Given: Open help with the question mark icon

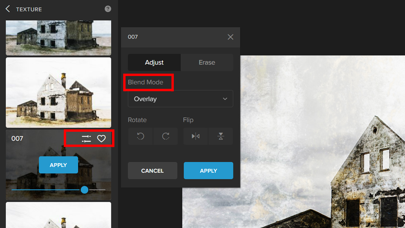Looking at the screenshot, I should coord(108,9).
